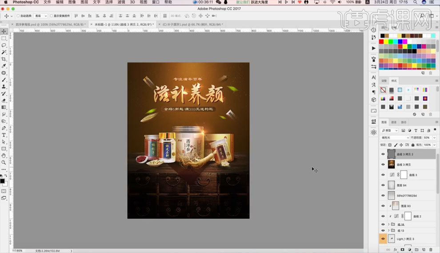Select the Brush tool
Image resolution: width=440 pixels, height=253 pixels.
[x=4, y=80]
